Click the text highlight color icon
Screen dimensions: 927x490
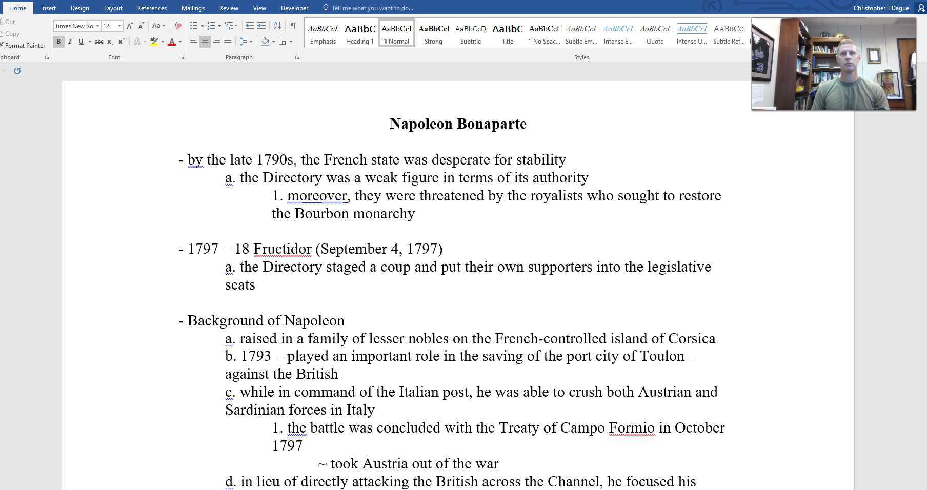153,42
